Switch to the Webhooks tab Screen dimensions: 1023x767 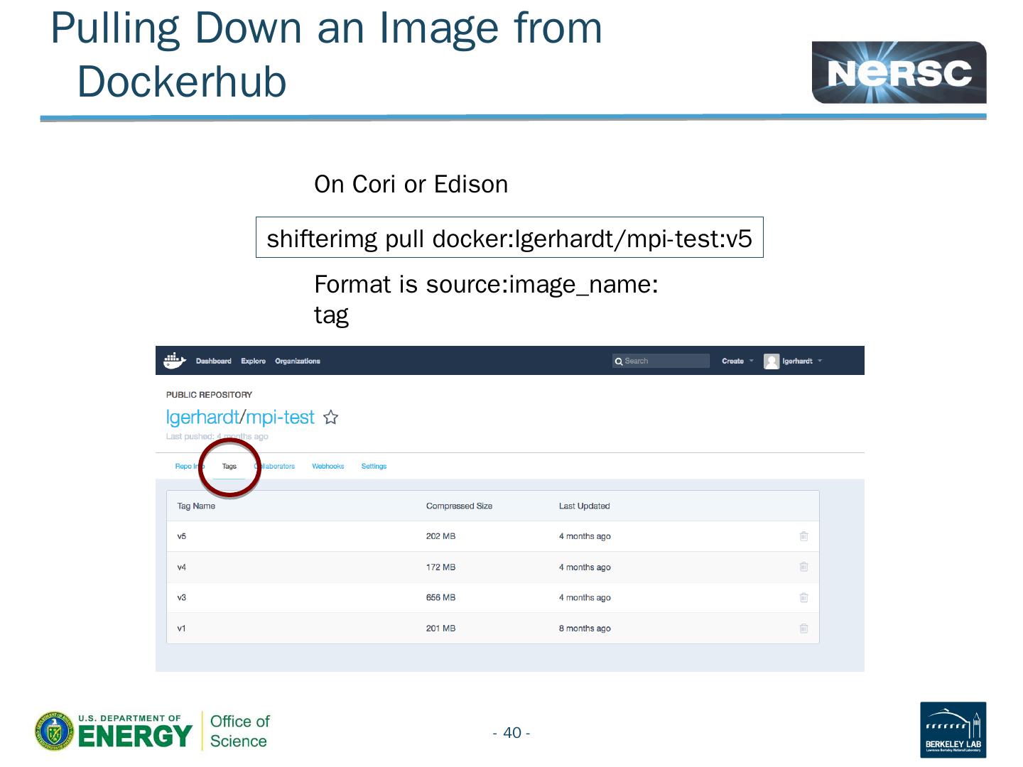click(328, 466)
